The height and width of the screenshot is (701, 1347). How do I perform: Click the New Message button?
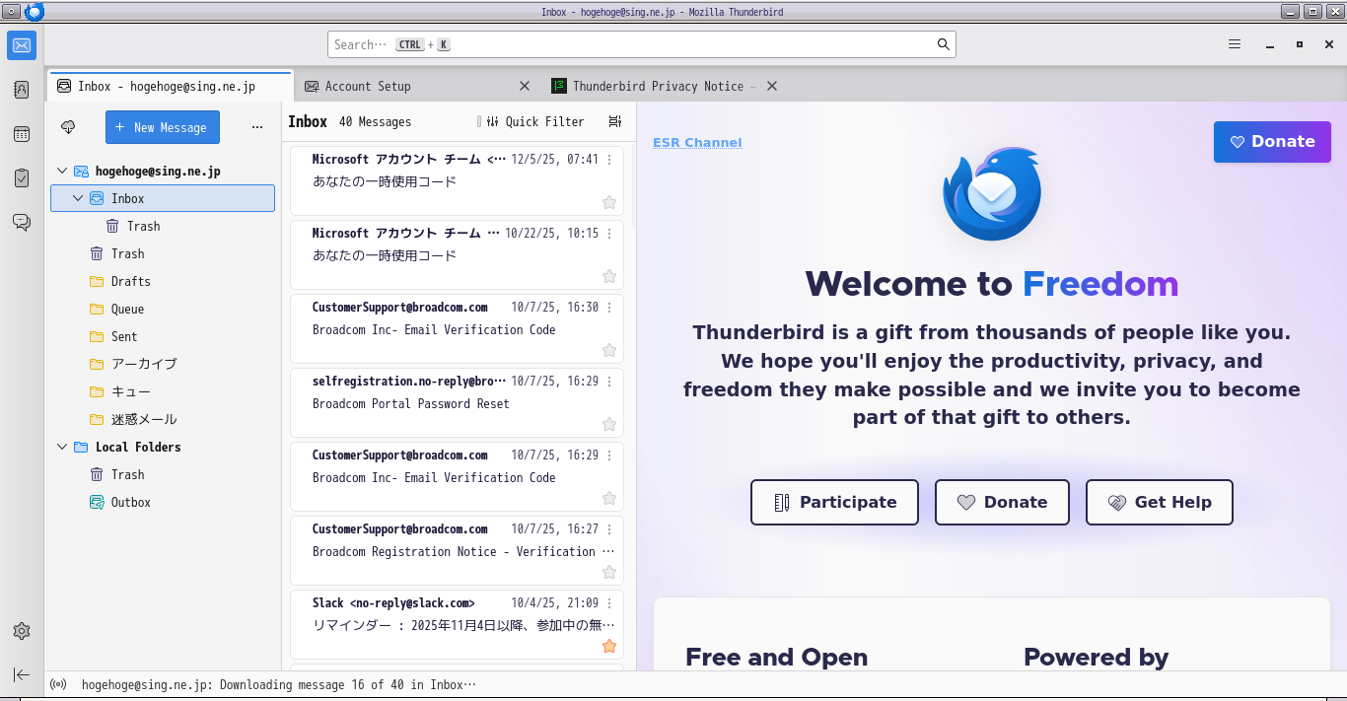[163, 127]
